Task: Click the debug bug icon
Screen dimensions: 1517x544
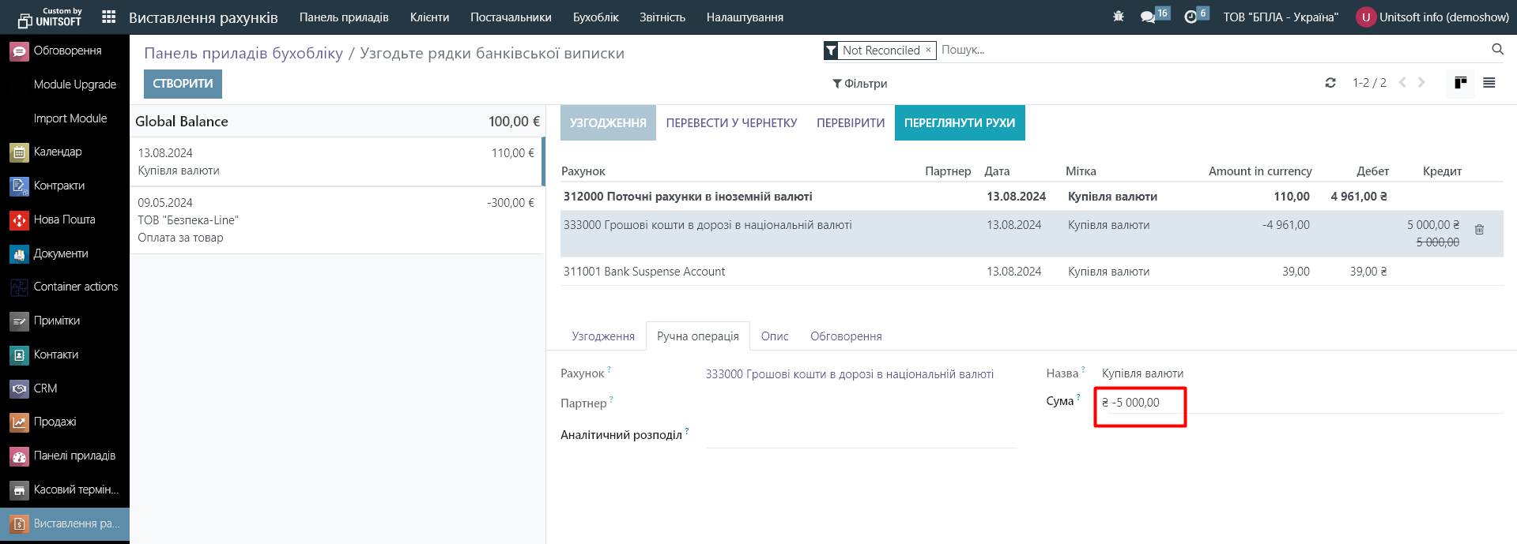Action: pos(1118,17)
